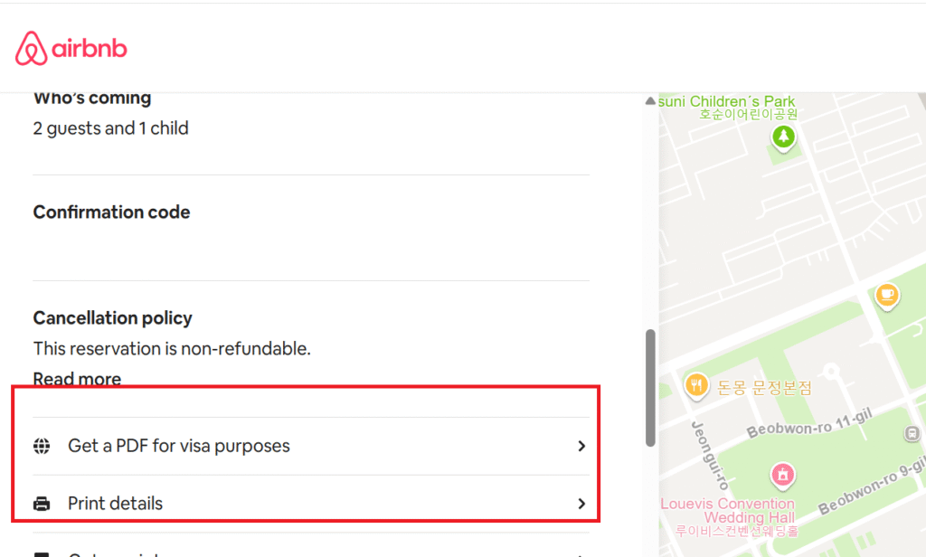Viewport: 926px width, 557px height.
Task: Click the chevron arrow on Print details row
Action: pyautogui.click(x=581, y=504)
